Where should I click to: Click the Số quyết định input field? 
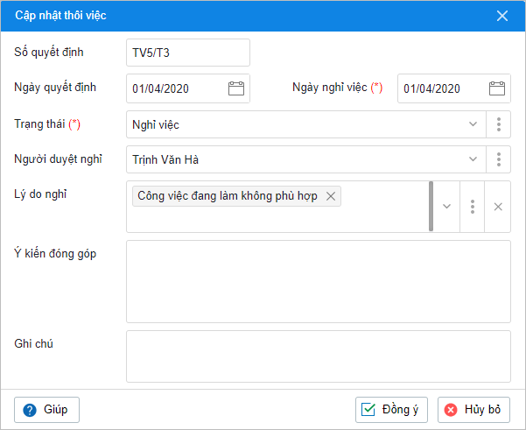[x=187, y=53]
